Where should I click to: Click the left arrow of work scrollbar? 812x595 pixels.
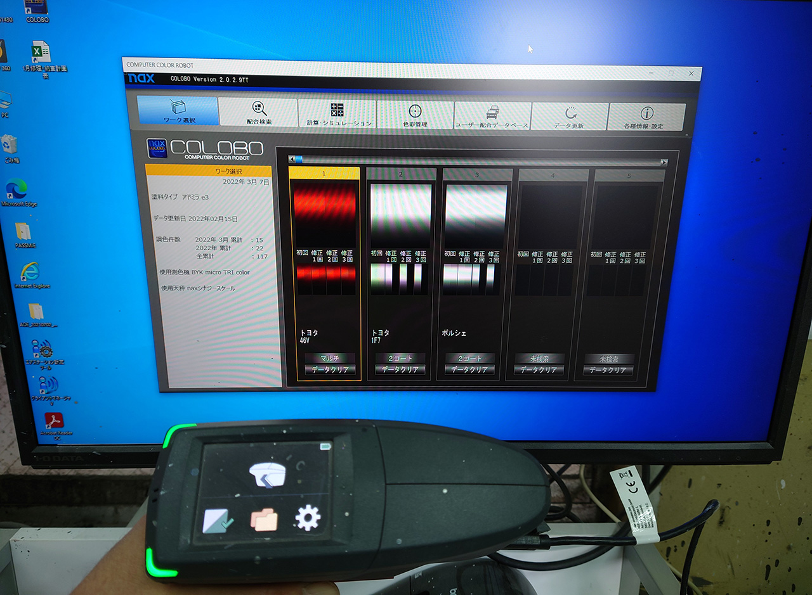point(291,160)
